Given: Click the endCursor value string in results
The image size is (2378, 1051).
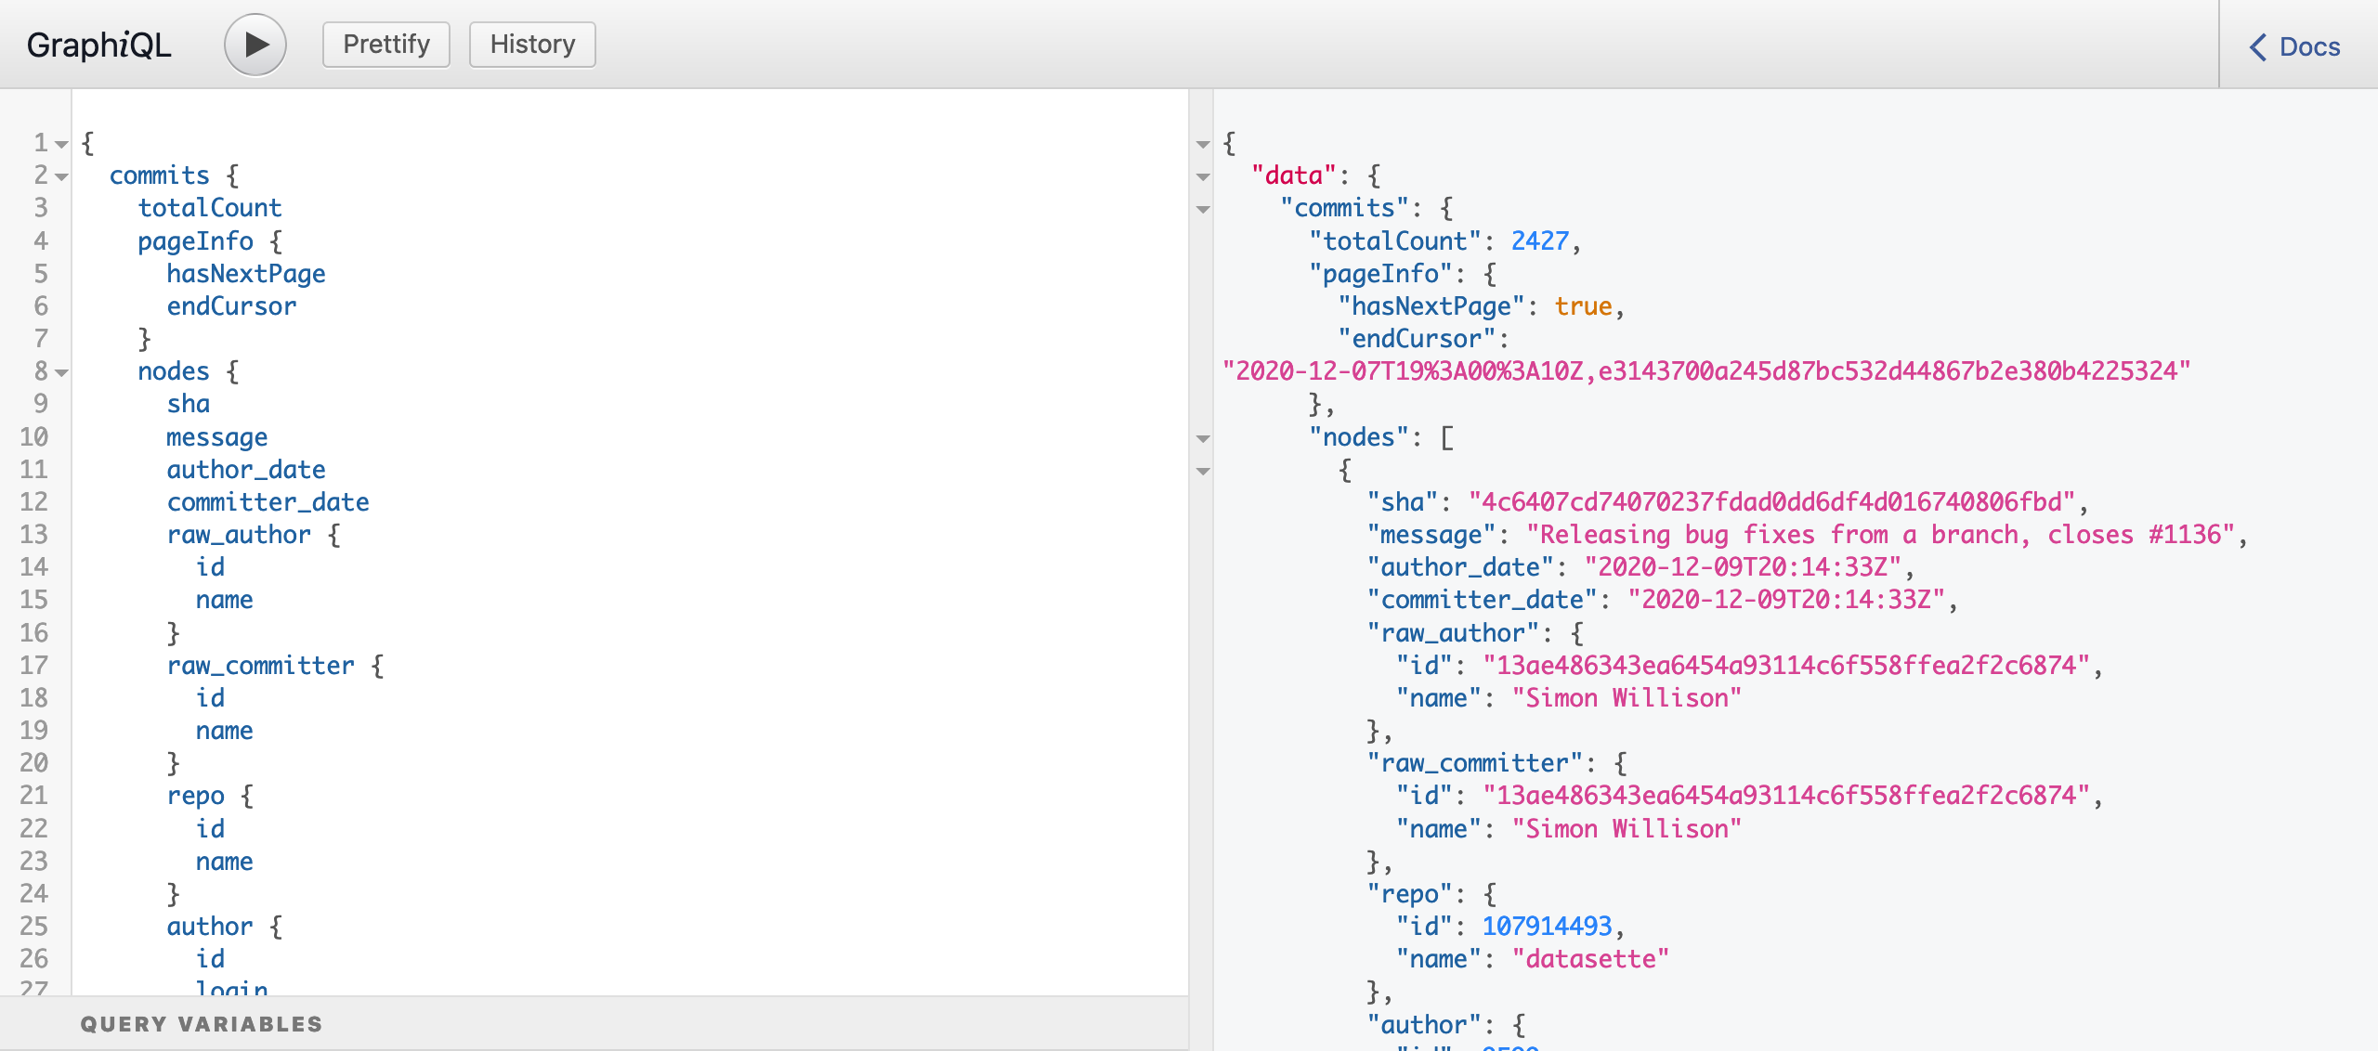Looking at the screenshot, I should click(x=1705, y=371).
